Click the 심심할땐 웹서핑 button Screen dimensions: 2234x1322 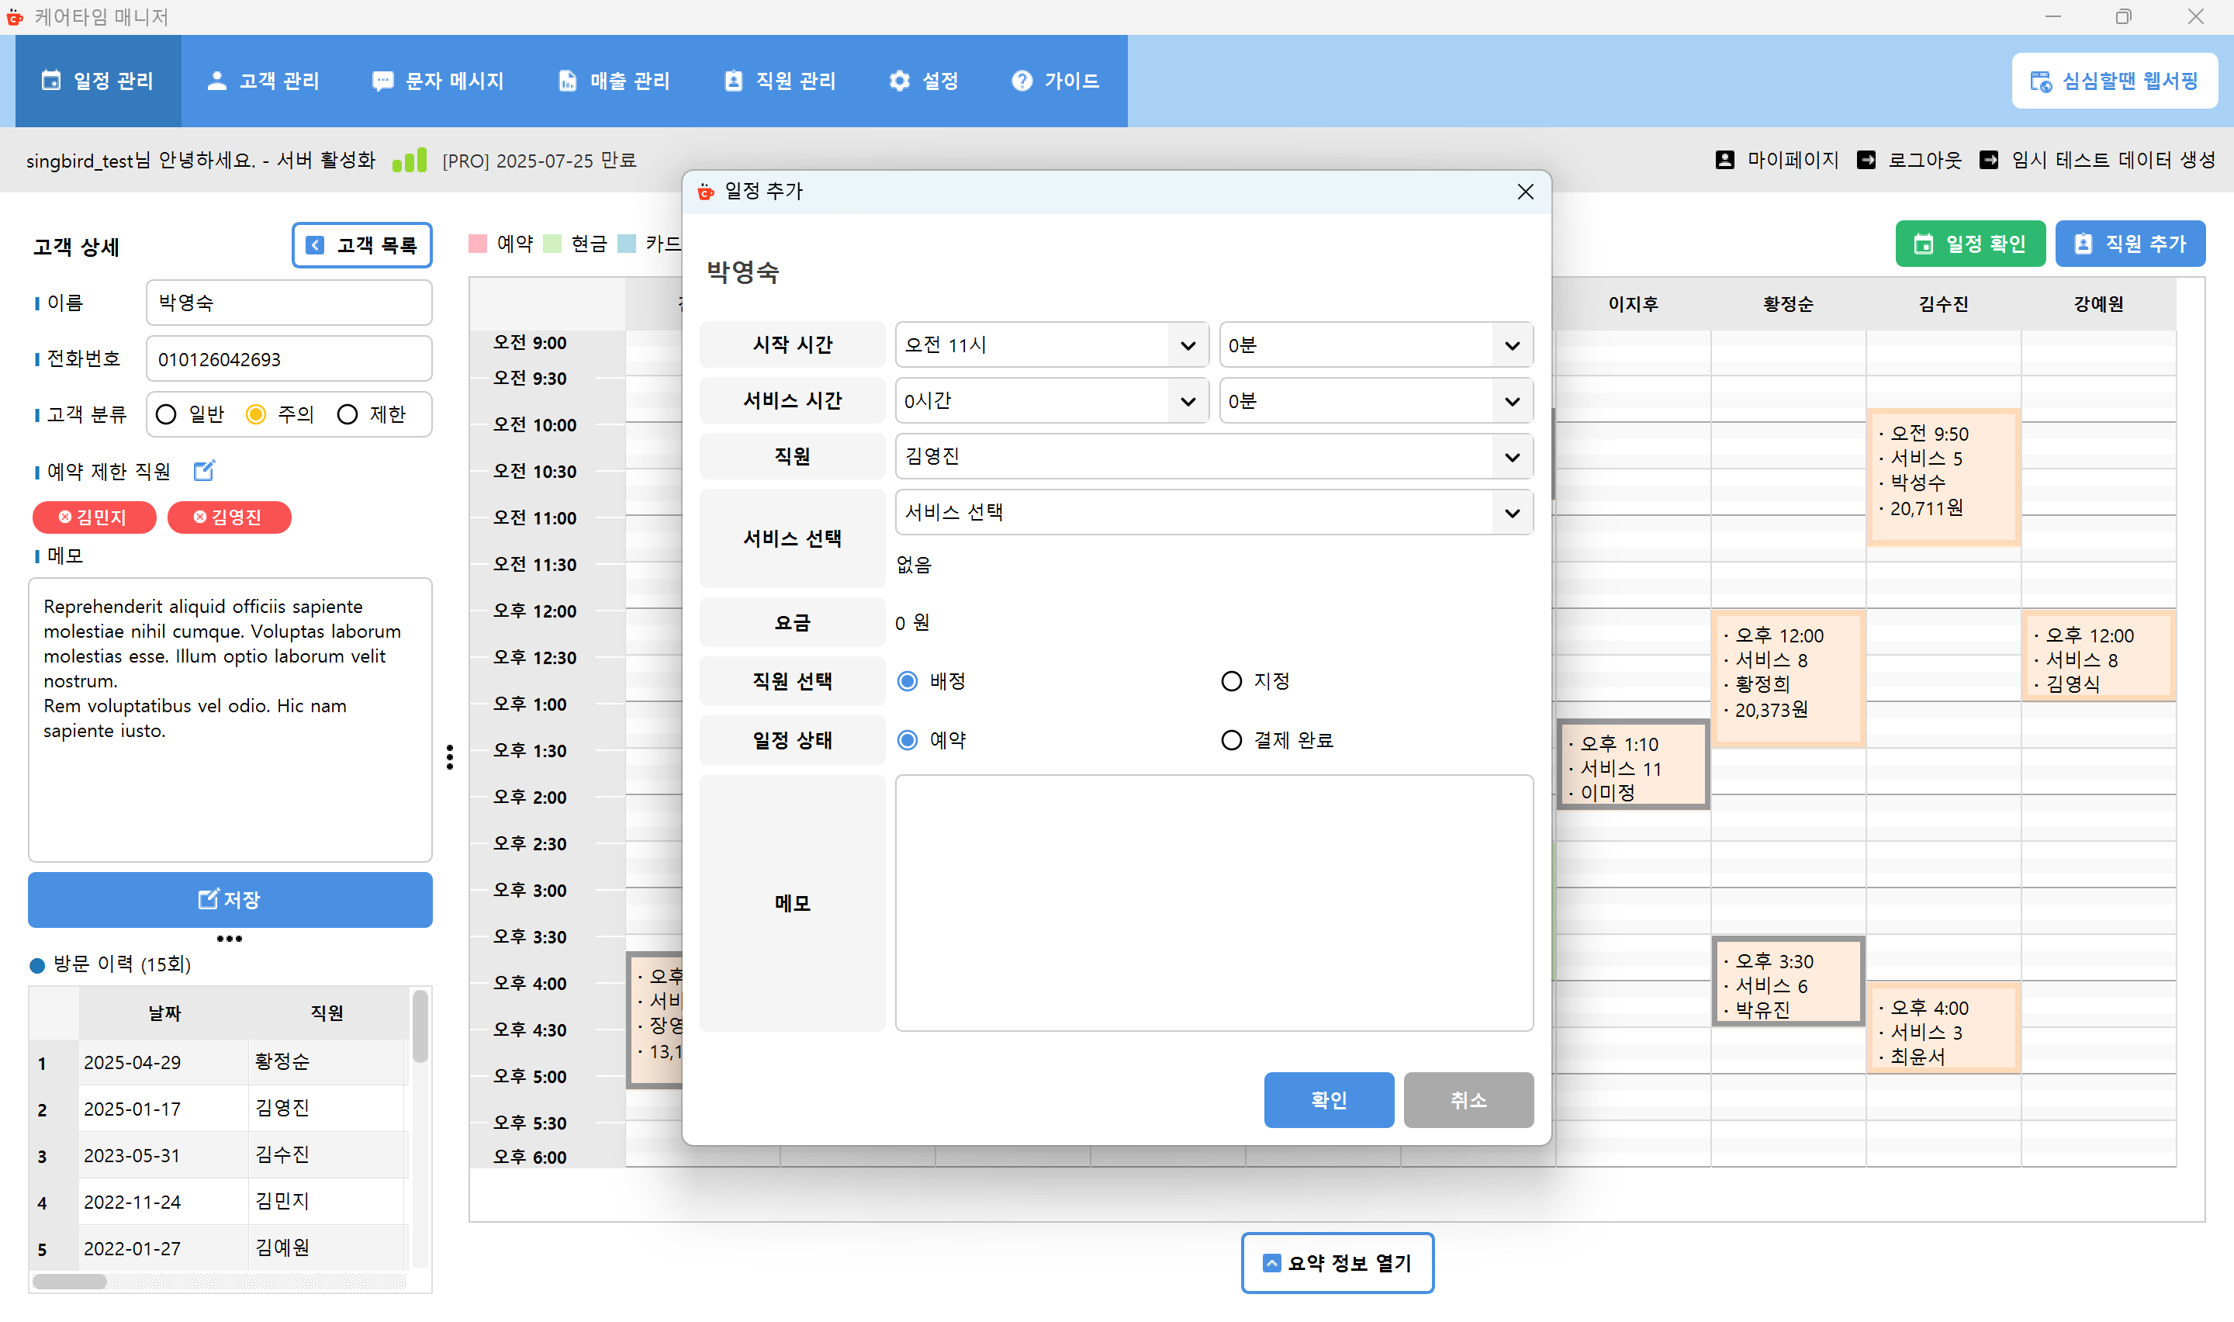coord(2114,81)
